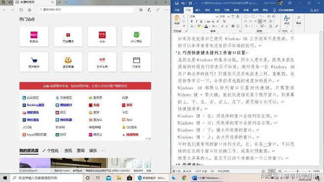Screen dimensions: 324x182
Task: Toggle underline formatting in Word
Action: point(201,21)
